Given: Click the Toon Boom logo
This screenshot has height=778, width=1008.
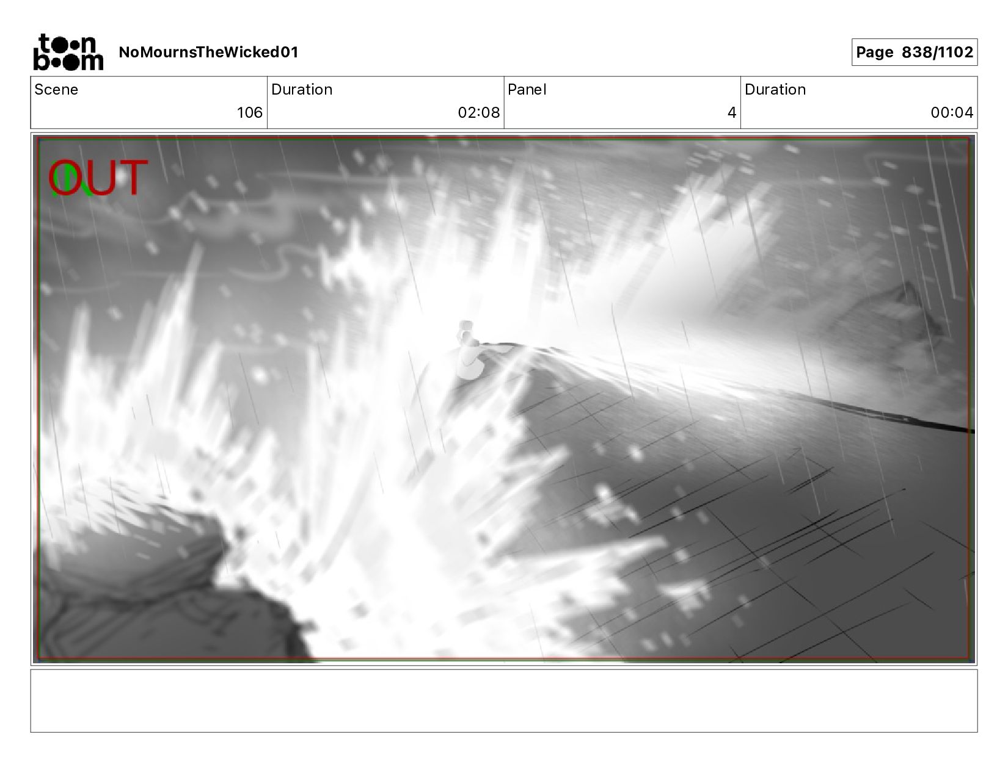Looking at the screenshot, I should coord(68,52).
